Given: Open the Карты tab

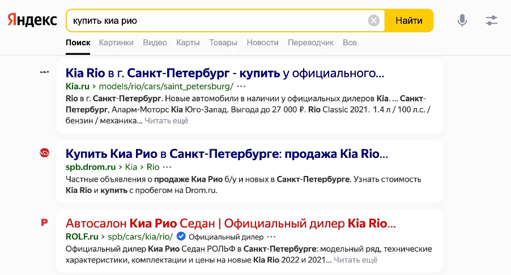Looking at the screenshot, I should [188, 42].
